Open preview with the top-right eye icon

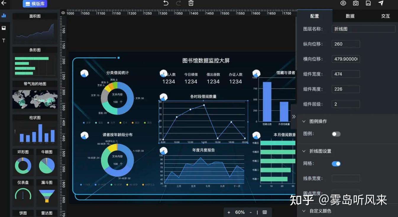pos(343,3)
